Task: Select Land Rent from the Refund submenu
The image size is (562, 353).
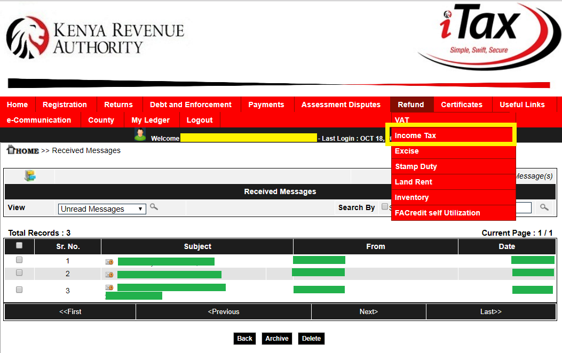Action: pos(454,182)
